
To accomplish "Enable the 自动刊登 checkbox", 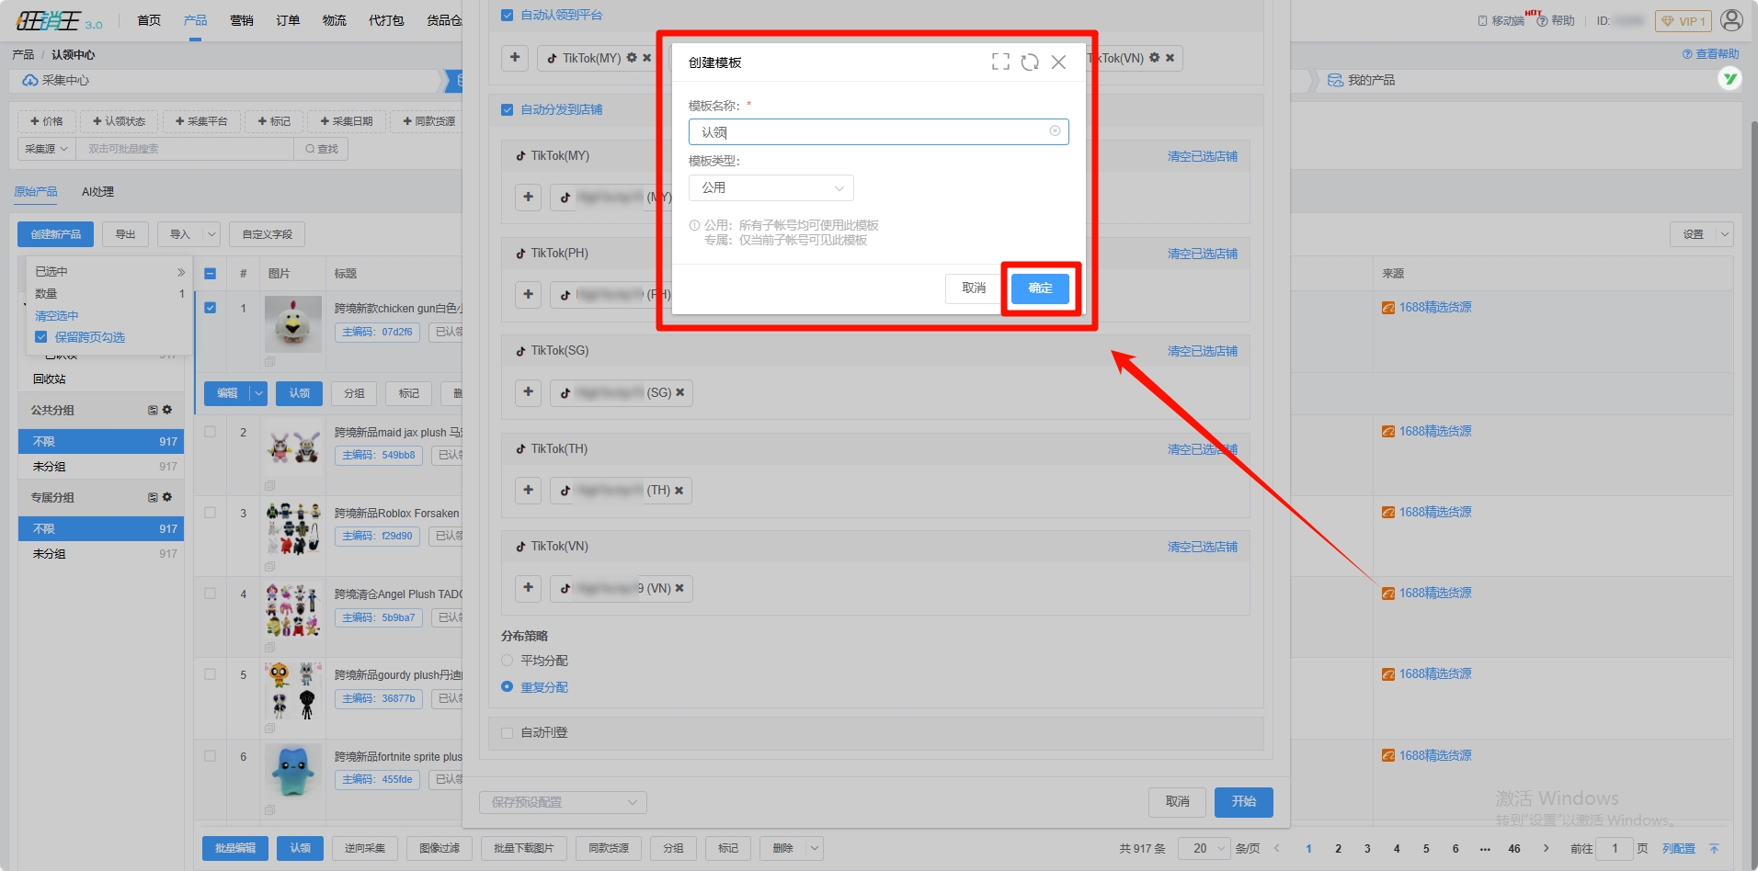I will [x=508, y=733].
